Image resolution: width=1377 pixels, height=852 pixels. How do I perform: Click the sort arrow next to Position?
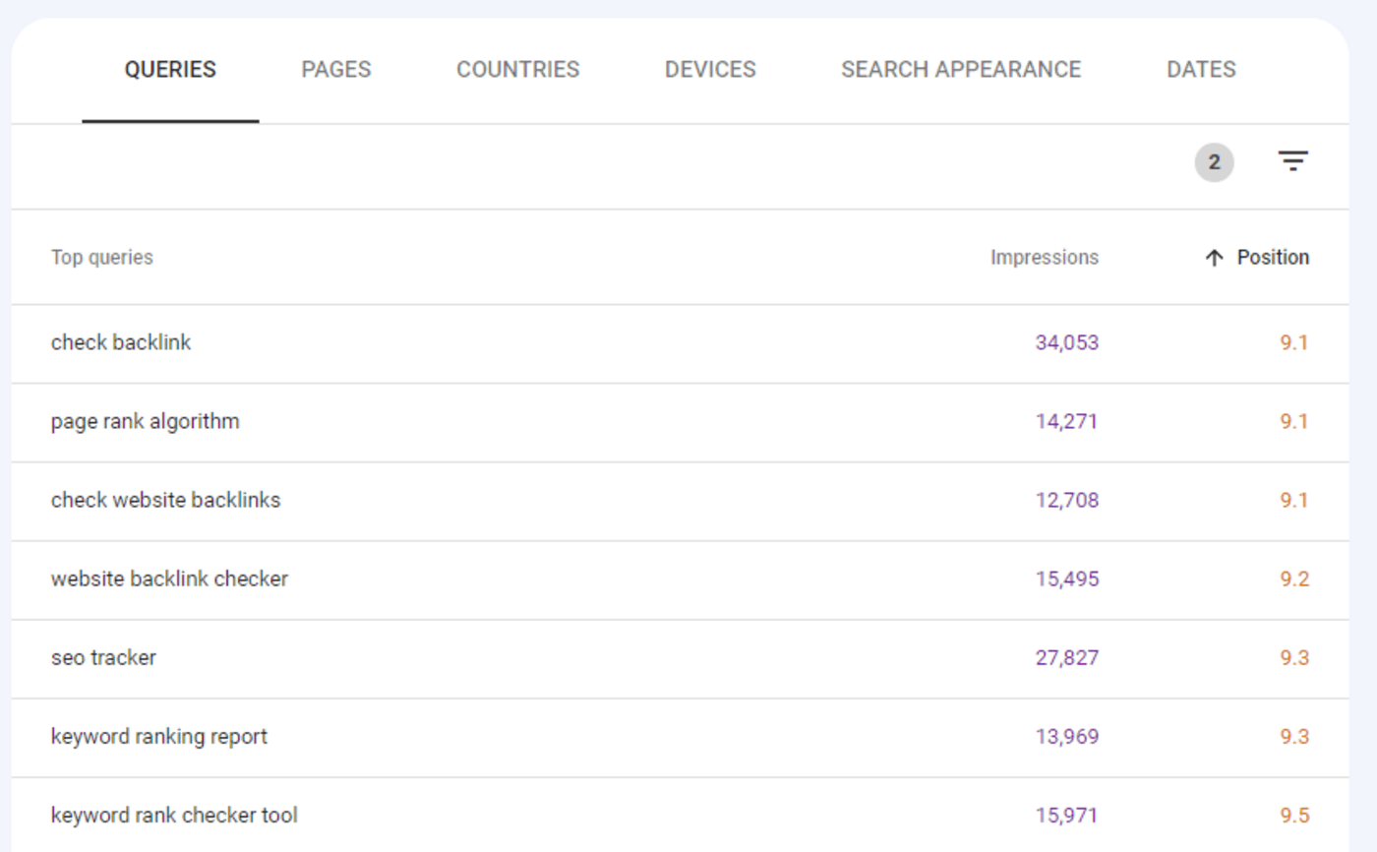1216,257
